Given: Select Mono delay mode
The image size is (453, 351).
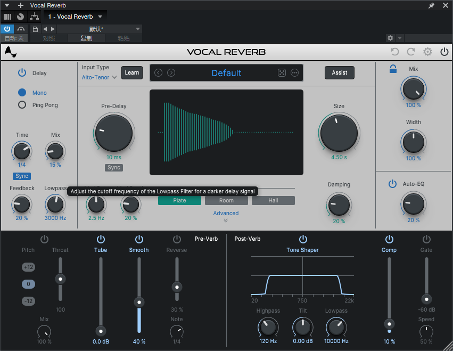Looking at the screenshot, I should point(22,93).
